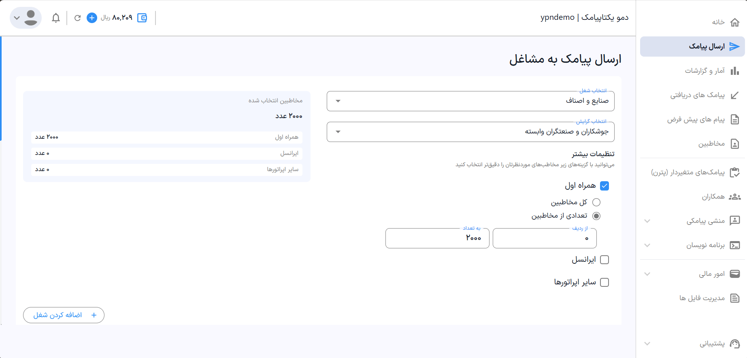Viewport: 747px width, 358px height.
Task: Click the home icon in the sidebar
Action: pos(734,22)
